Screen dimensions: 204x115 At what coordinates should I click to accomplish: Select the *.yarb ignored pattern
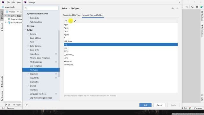click(121, 35)
